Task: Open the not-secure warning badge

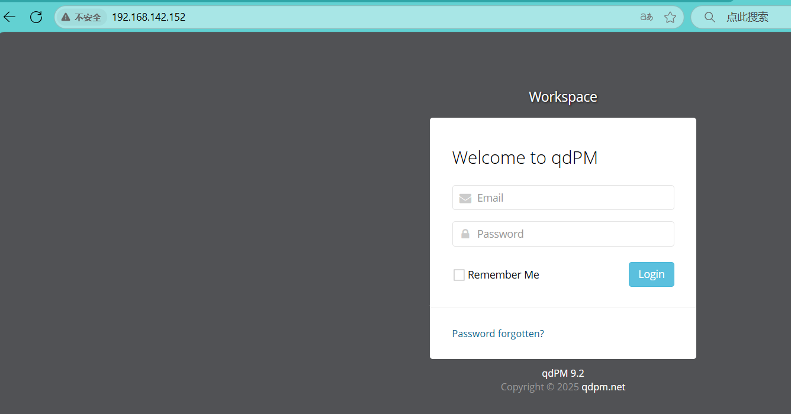Action: pos(82,17)
